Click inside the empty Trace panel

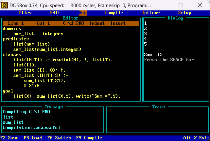[x=157, y=120]
